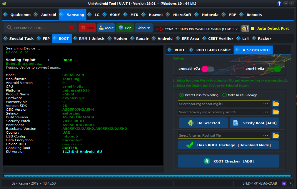Click the folder icon beside boot.img field
Viewport: 297px width, 189px height.
(276, 104)
